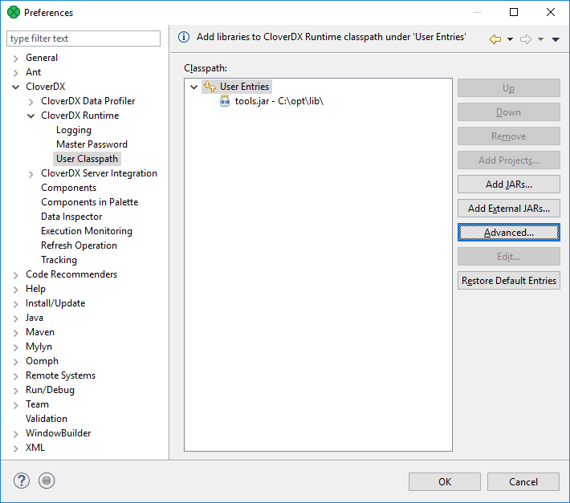This screenshot has height=503, width=570.
Task: Select the CloverDX Data Profiler label
Action: [x=88, y=101]
